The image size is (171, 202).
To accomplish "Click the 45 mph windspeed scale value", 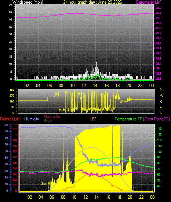I will tap(10, 12).
